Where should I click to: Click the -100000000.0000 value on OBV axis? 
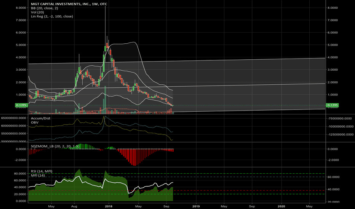click(340, 126)
